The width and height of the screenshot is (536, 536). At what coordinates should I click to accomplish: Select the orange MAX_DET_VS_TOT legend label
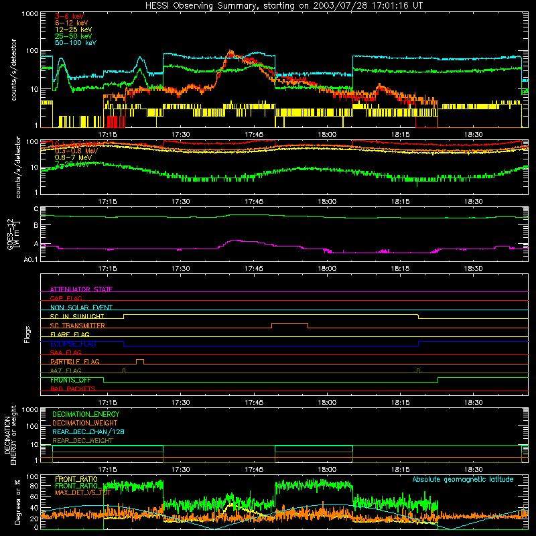83,492
